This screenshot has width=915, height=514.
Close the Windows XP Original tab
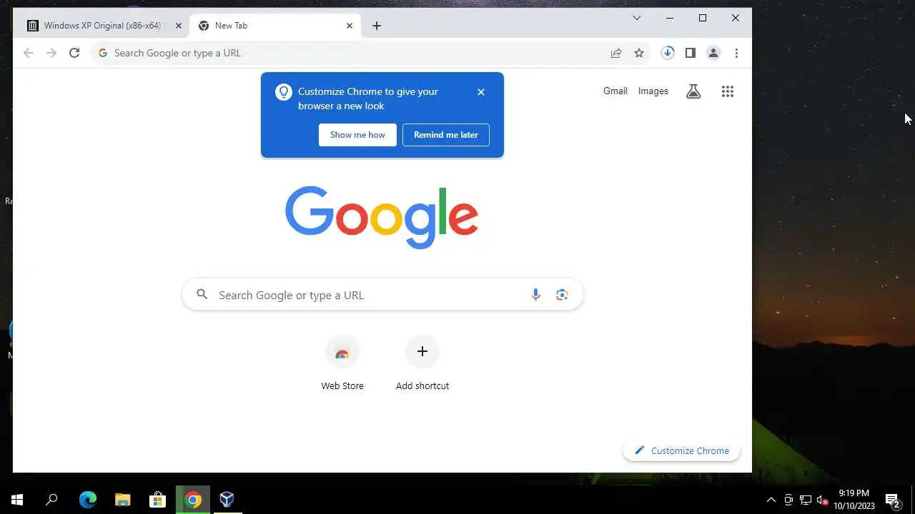coord(179,26)
